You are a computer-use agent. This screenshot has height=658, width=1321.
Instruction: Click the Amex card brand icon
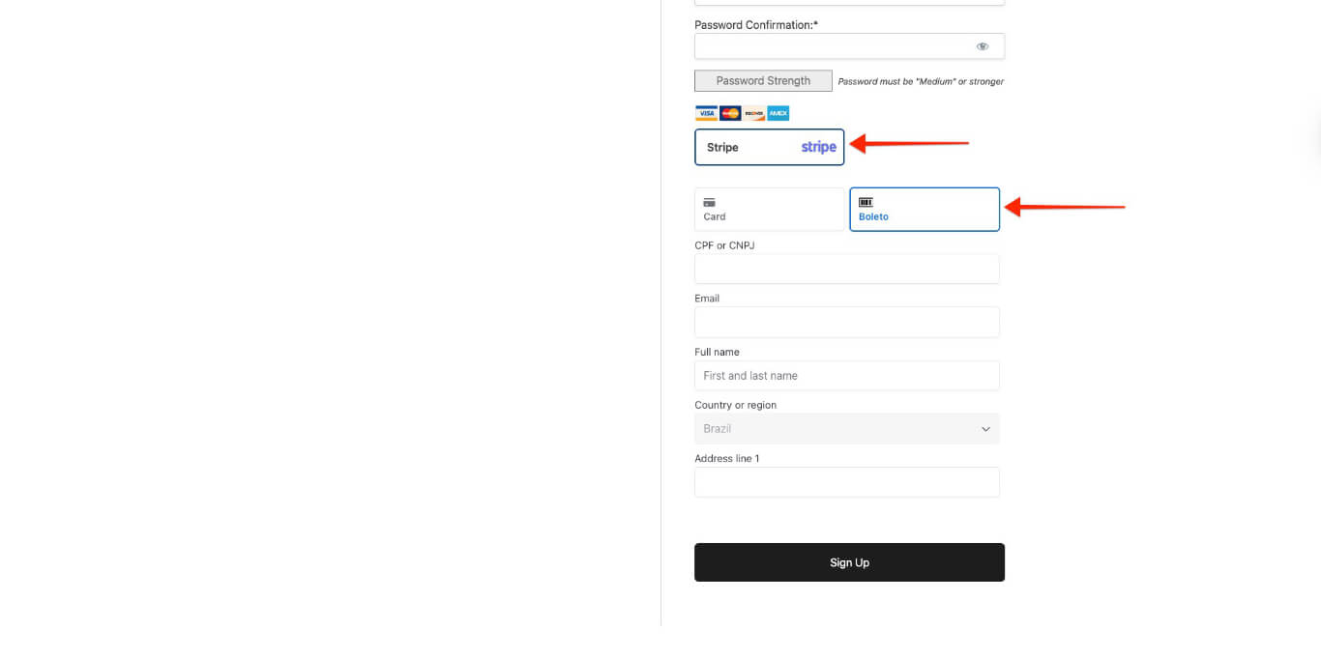778,113
